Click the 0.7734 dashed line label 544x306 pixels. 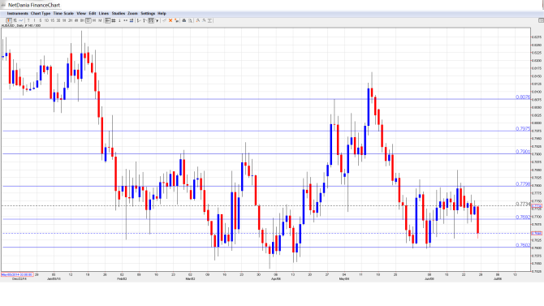click(523, 204)
